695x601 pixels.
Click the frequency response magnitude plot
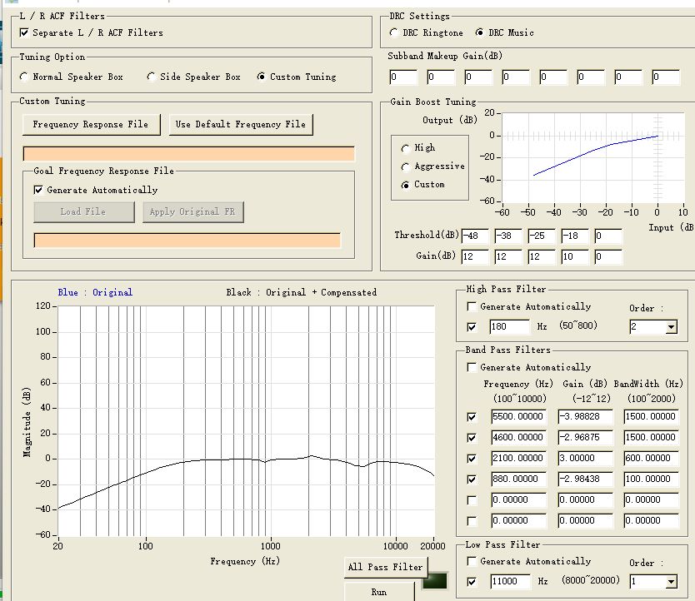(246, 420)
